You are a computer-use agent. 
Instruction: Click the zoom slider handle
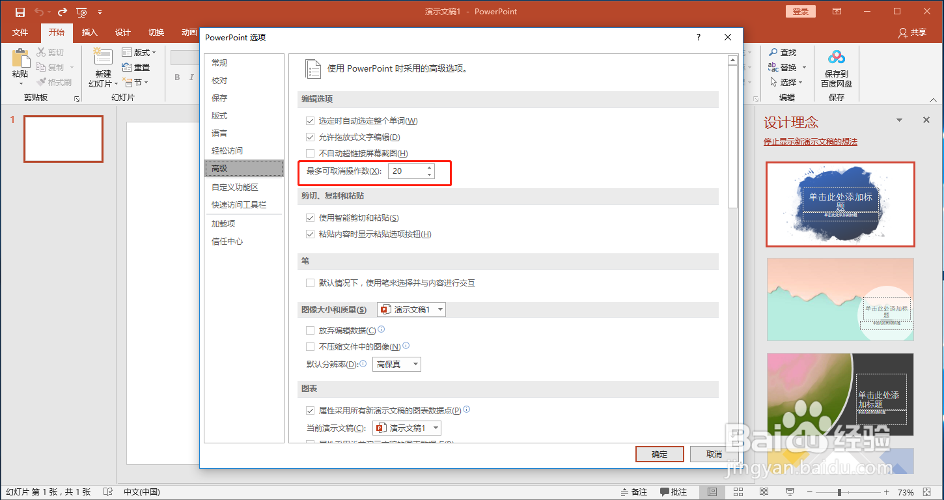point(840,492)
